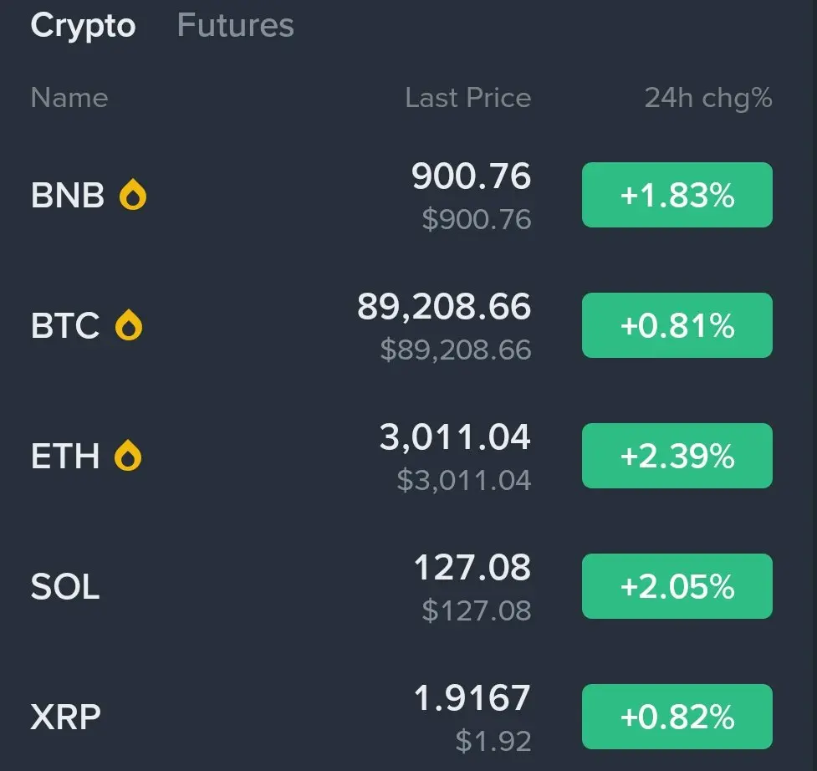Click XRP +0.82% change badge
This screenshot has height=771, width=817.
coord(677,717)
